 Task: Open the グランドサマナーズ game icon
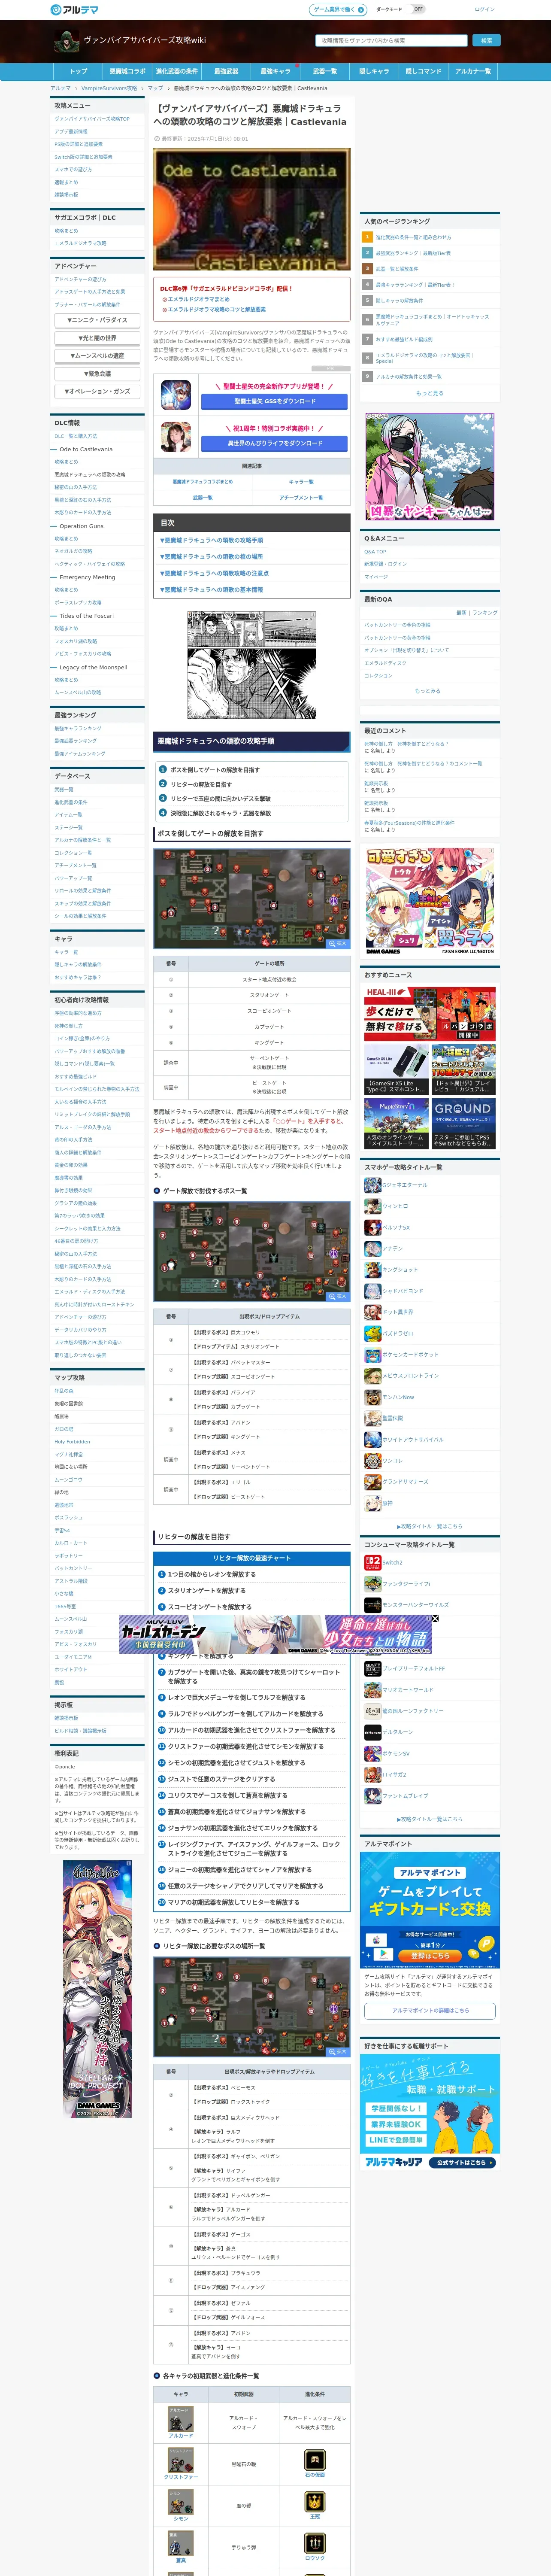(372, 1482)
